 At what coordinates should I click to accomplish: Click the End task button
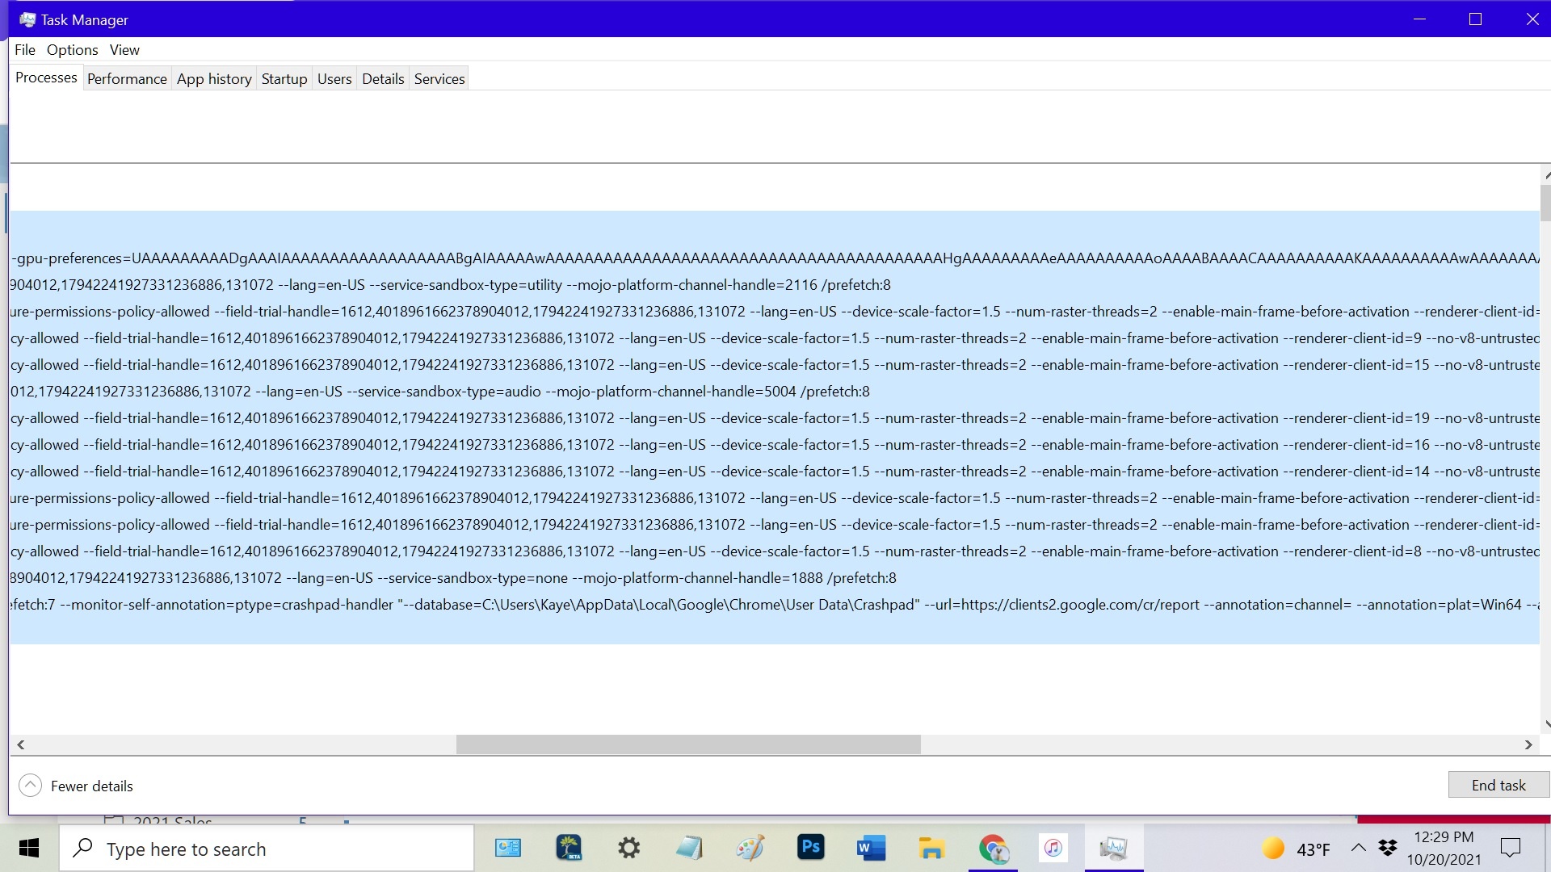click(x=1498, y=785)
